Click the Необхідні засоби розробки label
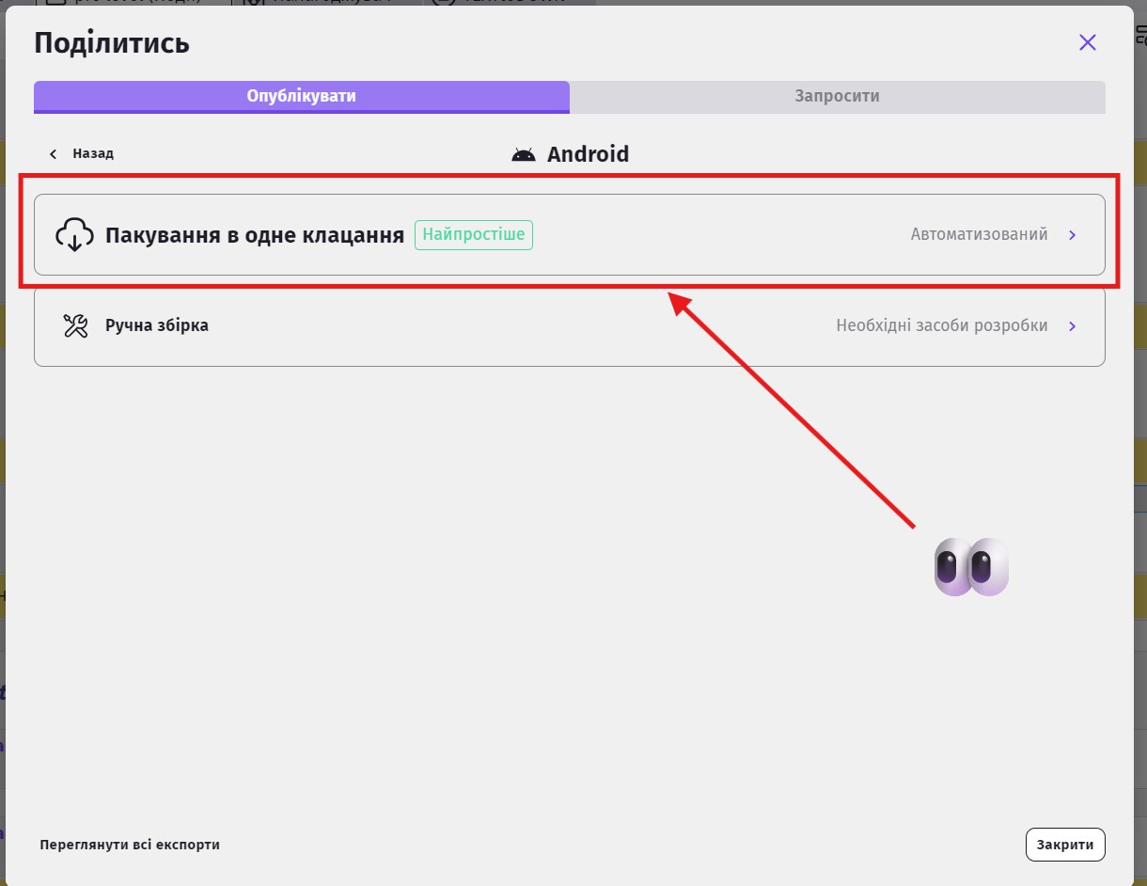Viewport: 1147px width, 886px height. 942,325
